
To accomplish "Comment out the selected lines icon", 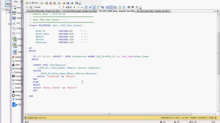I will tap(120, 7).
